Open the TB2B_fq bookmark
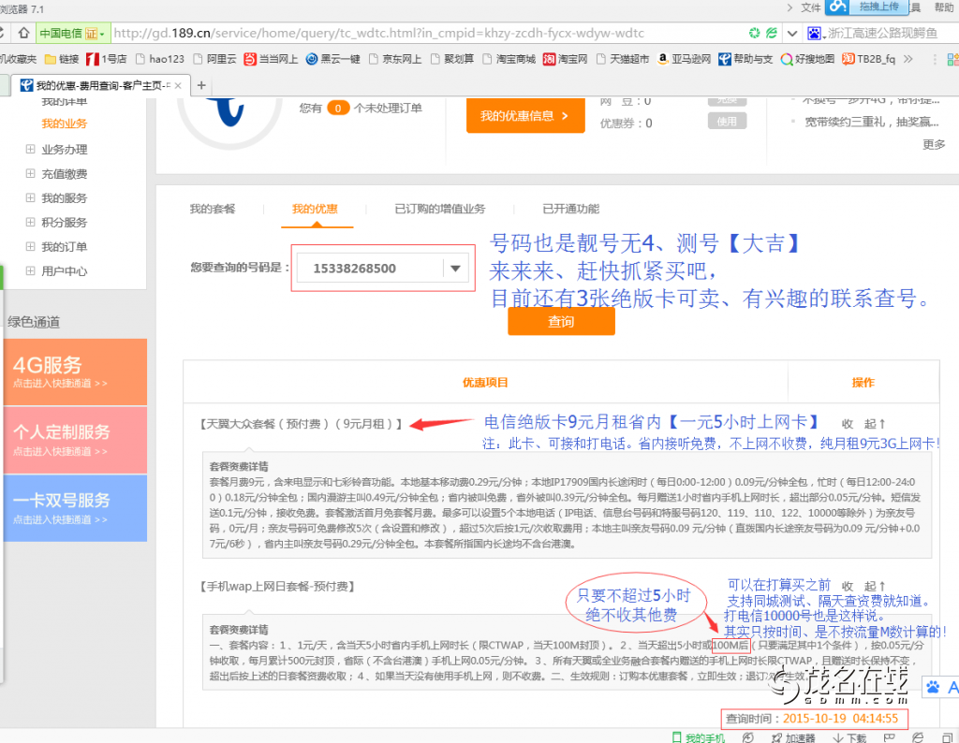Image resolution: width=959 pixels, height=743 pixels. point(868,59)
